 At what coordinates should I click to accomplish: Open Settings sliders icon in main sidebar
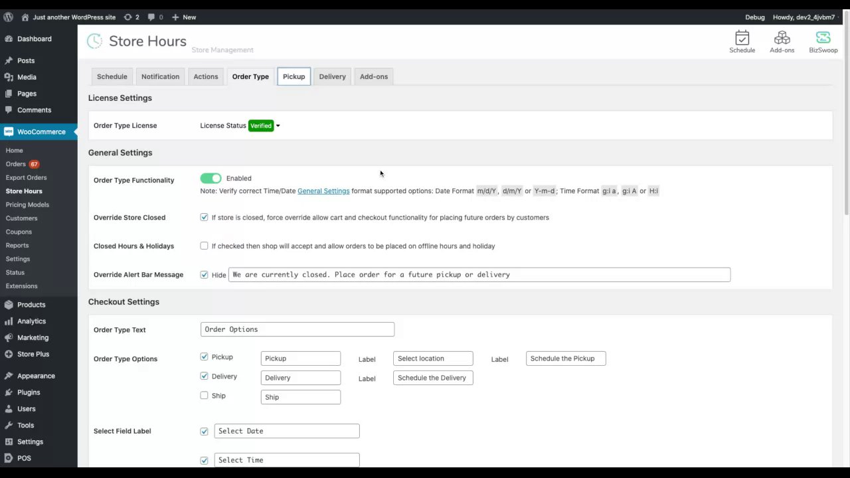tap(9, 442)
